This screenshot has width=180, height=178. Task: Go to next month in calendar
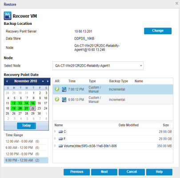(48, 81)
